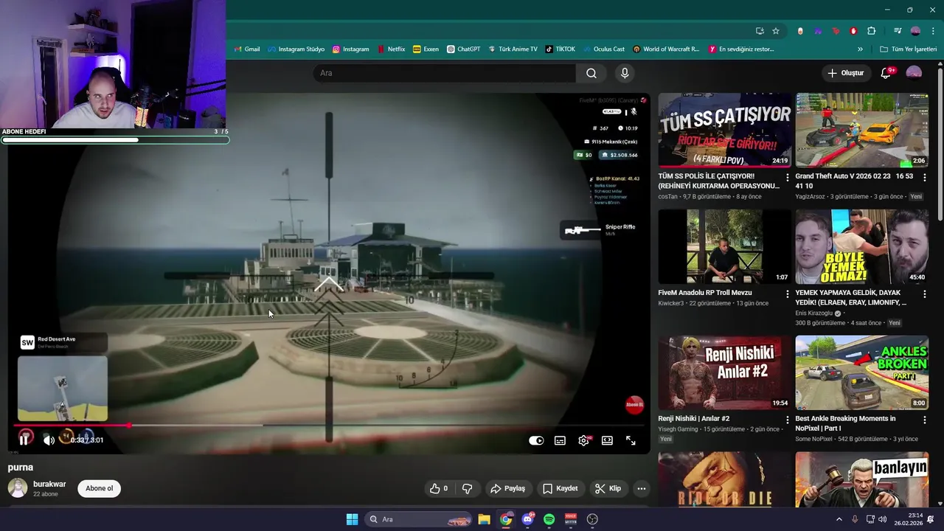
Task: Open options for Grand Theft Auto V video
Action: click(x=924, y=177)
